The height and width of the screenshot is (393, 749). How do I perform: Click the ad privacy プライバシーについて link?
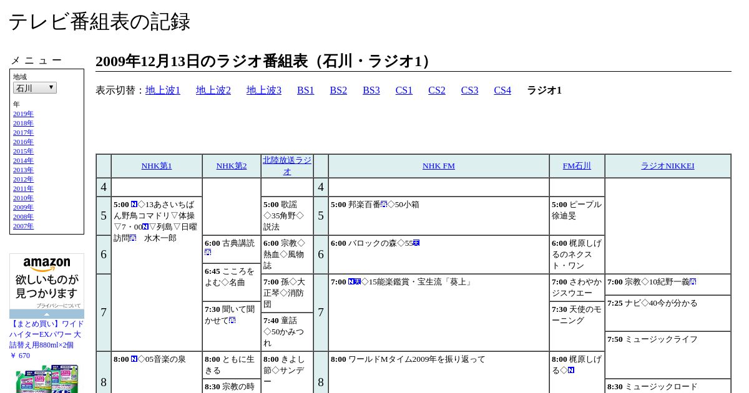(58, 306)
